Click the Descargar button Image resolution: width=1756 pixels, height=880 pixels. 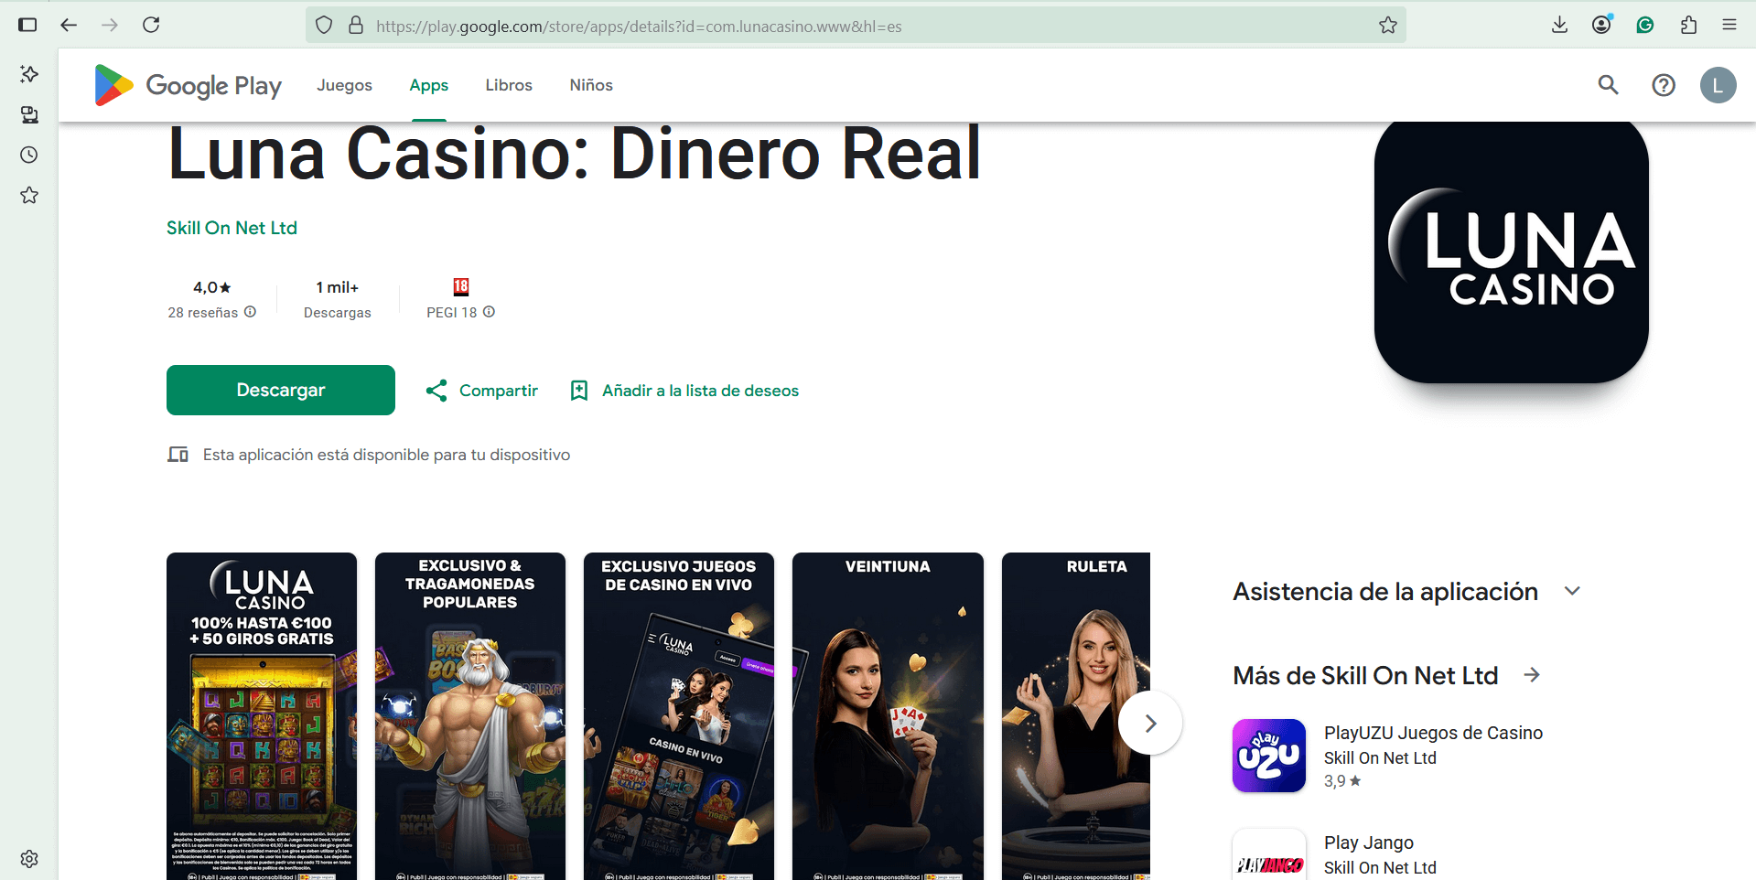(x=281, y=390)
